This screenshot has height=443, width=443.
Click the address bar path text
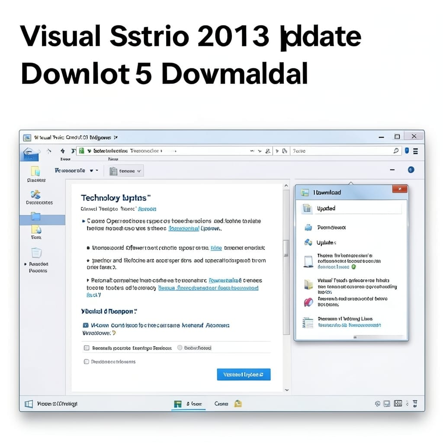[126, 151]
